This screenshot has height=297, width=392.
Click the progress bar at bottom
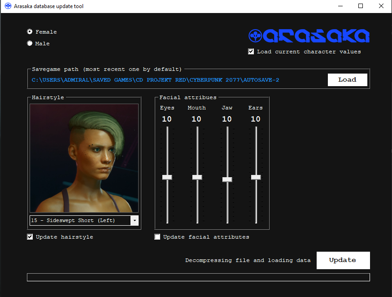[198, 277]
